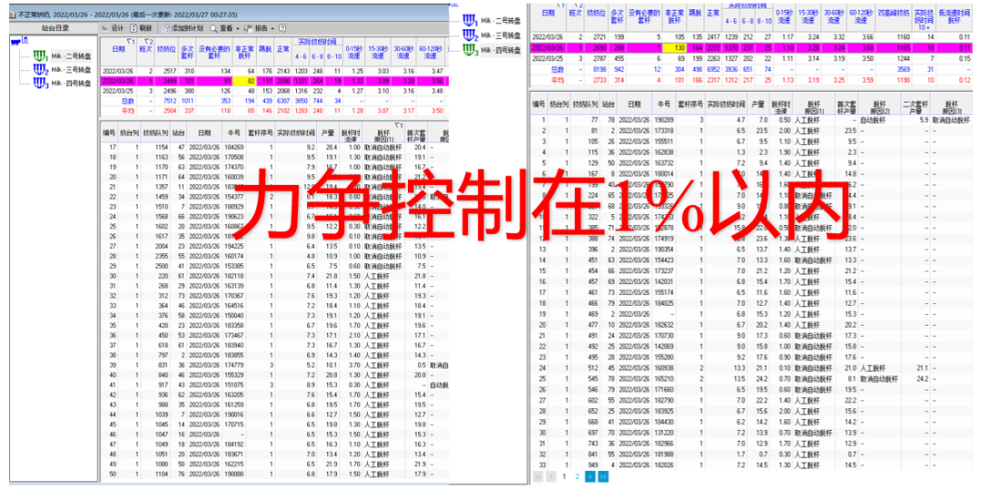Screen dimensions: 981x490
Task: Click 2022/03/25 row in right summary table
Action: pyautogui.click(x=753, y=59)
